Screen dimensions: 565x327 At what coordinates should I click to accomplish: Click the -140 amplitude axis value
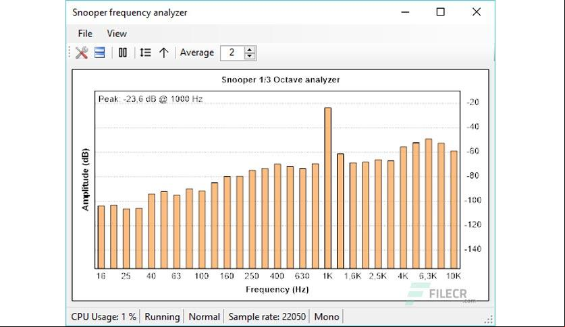[472, 249]
